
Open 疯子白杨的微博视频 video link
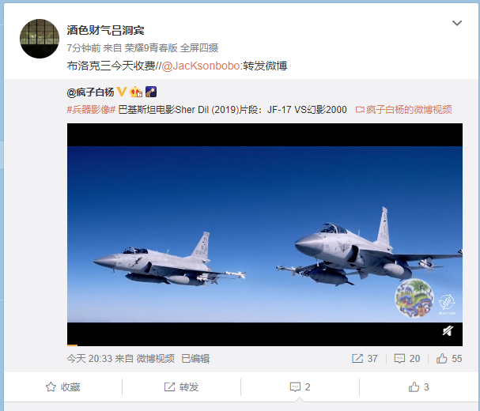[x=403, y=110]
